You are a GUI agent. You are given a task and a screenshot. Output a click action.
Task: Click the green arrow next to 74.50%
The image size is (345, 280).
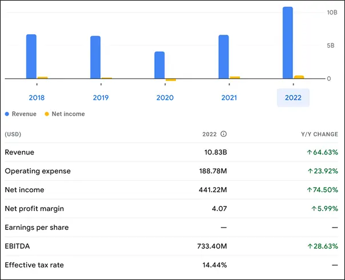pyautogui.click(x=310, y=190)
